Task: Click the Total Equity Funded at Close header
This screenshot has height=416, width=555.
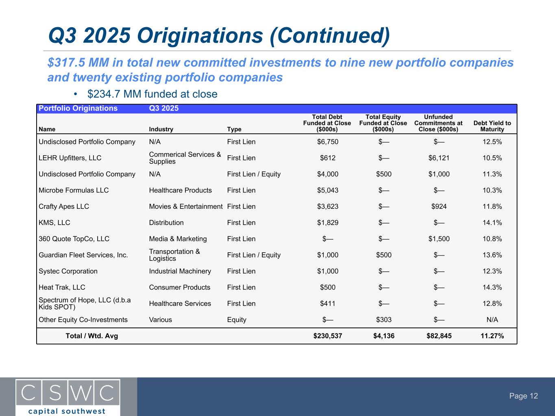Action: [x=383, y=123]
